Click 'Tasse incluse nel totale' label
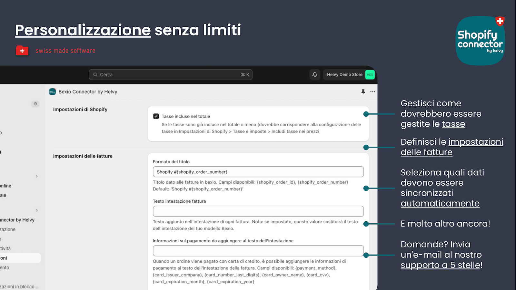This screenshot has width=516, height=290. 186,116
